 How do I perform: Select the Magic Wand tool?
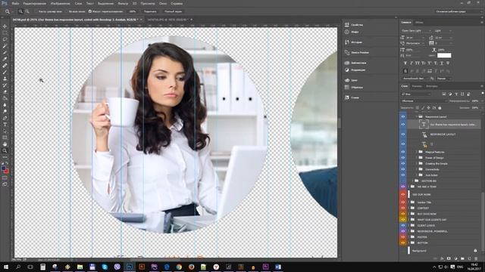[x=5, y=46]
